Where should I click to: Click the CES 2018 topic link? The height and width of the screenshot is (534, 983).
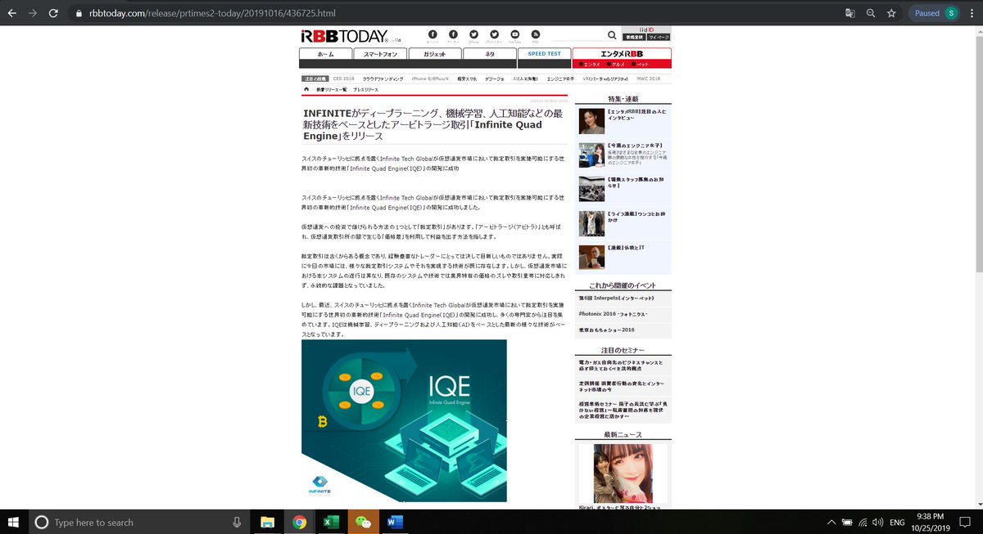pyautogui.click(x=343, y=79)
